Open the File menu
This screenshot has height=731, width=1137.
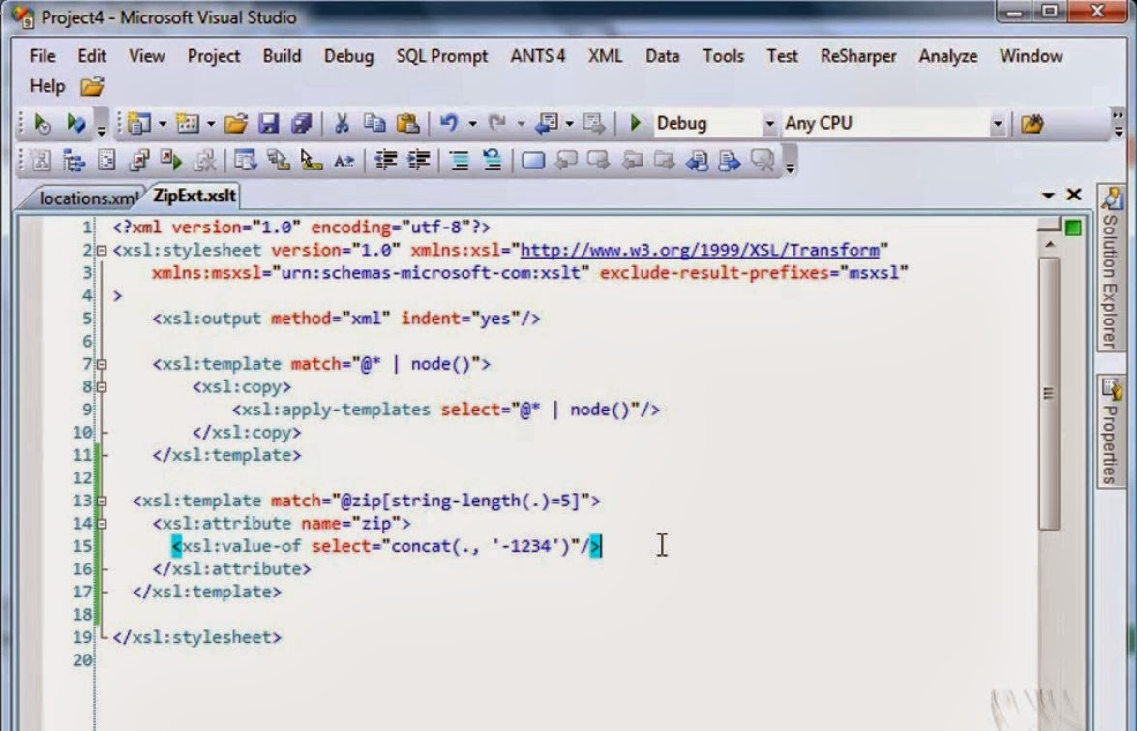pos(42,56)
